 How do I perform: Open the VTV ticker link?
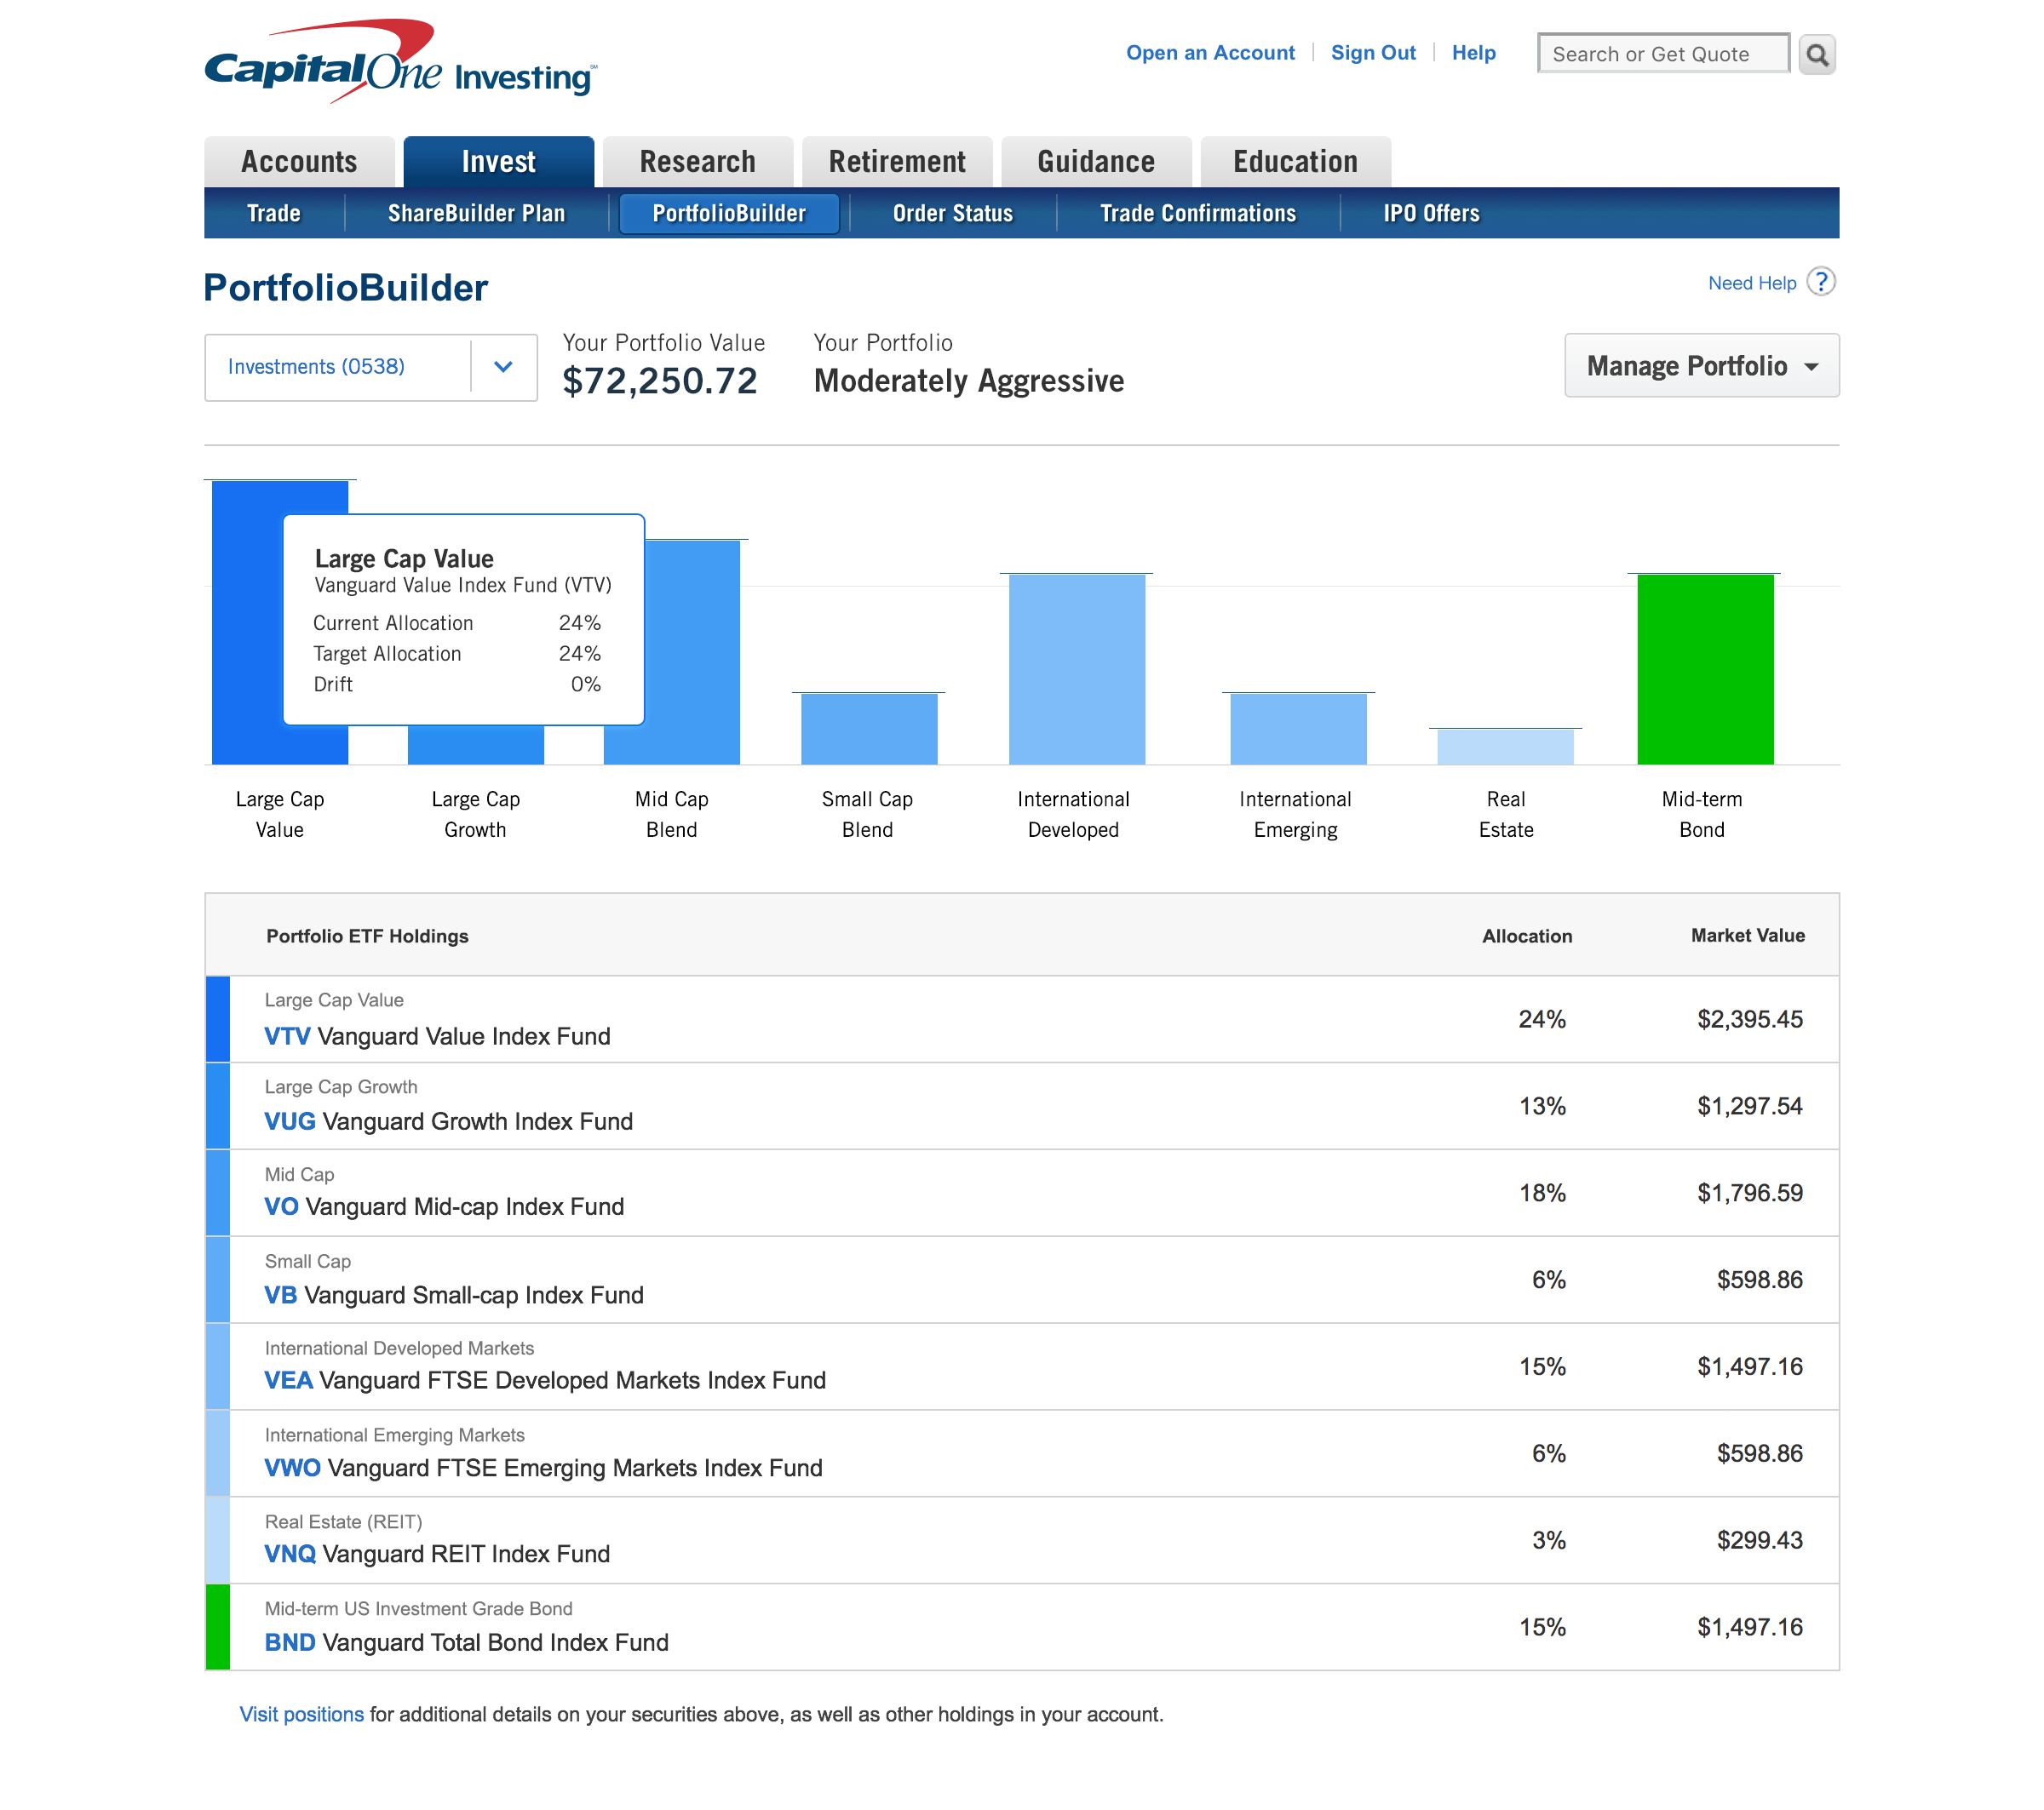click(287, 1036)
